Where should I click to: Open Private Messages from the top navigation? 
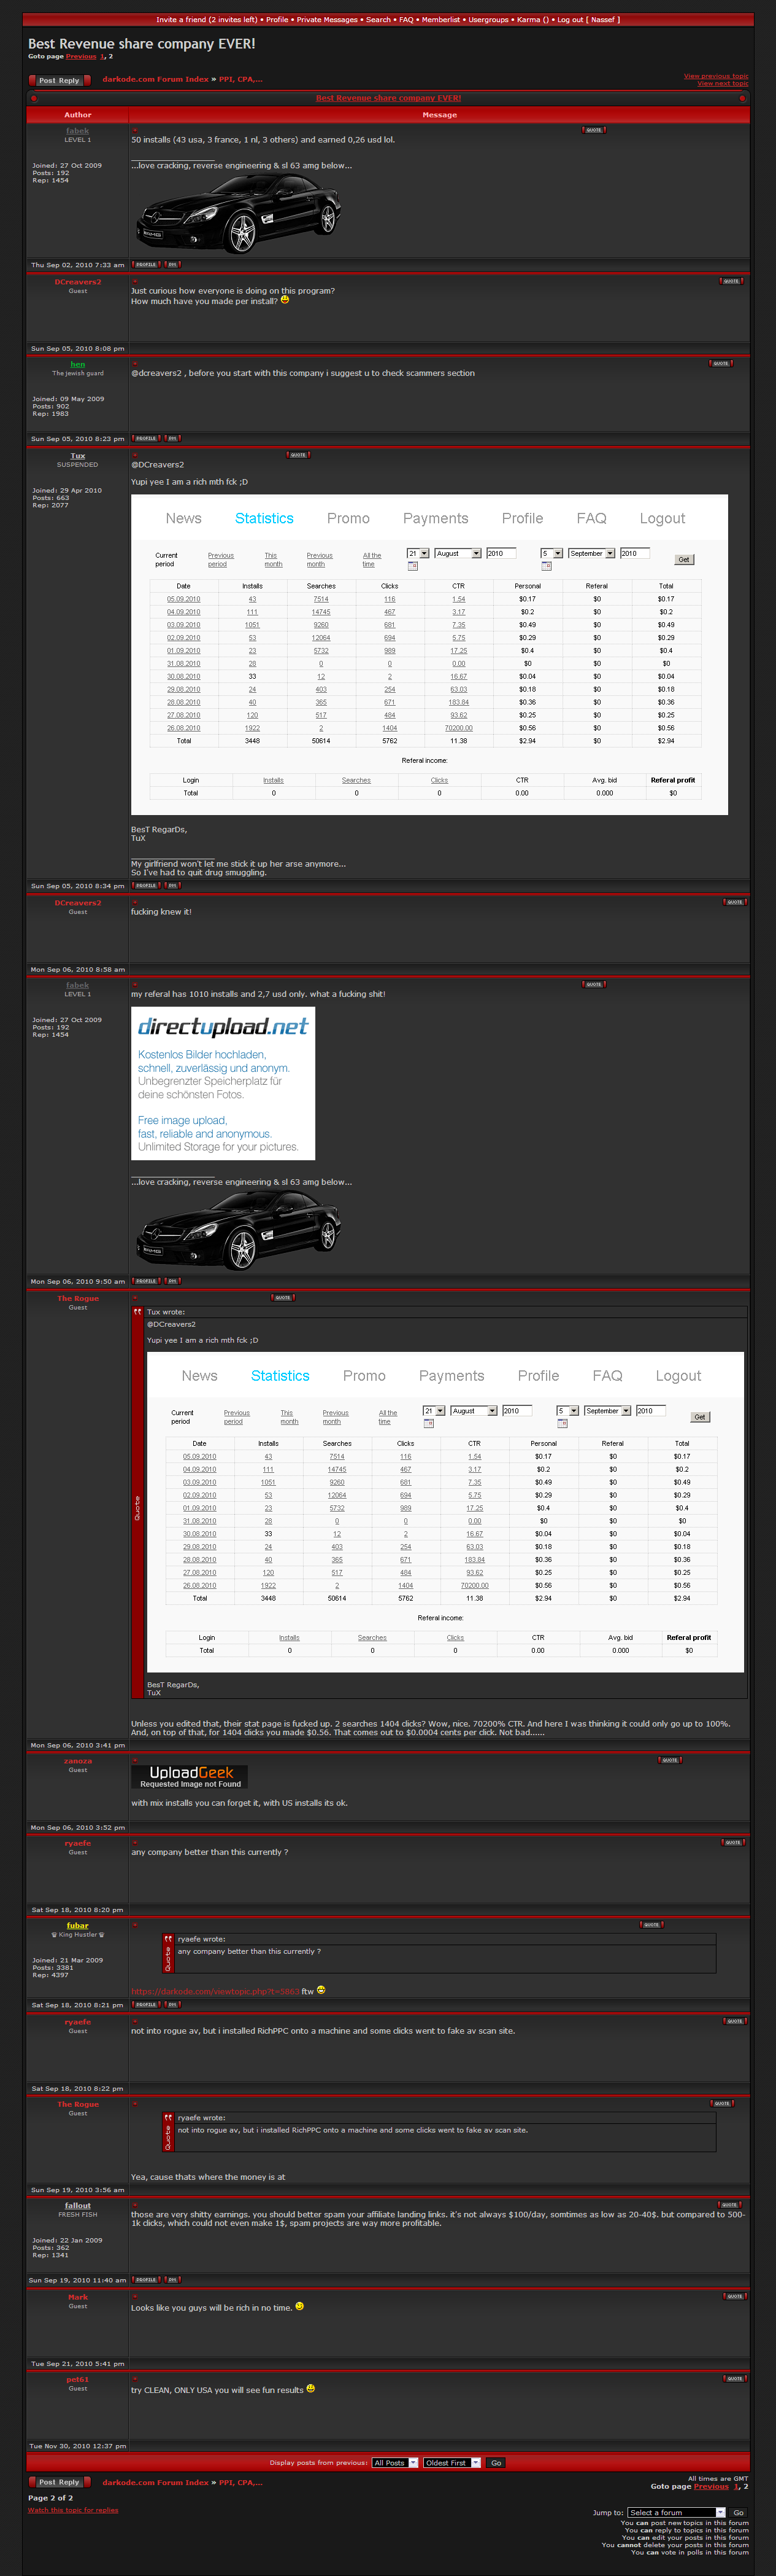point(326,20)
